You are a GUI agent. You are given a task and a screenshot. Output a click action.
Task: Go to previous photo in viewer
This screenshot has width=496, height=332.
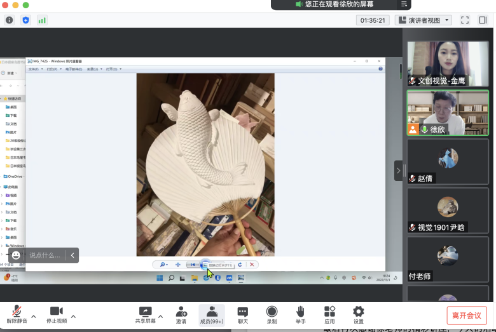(193, 265)
